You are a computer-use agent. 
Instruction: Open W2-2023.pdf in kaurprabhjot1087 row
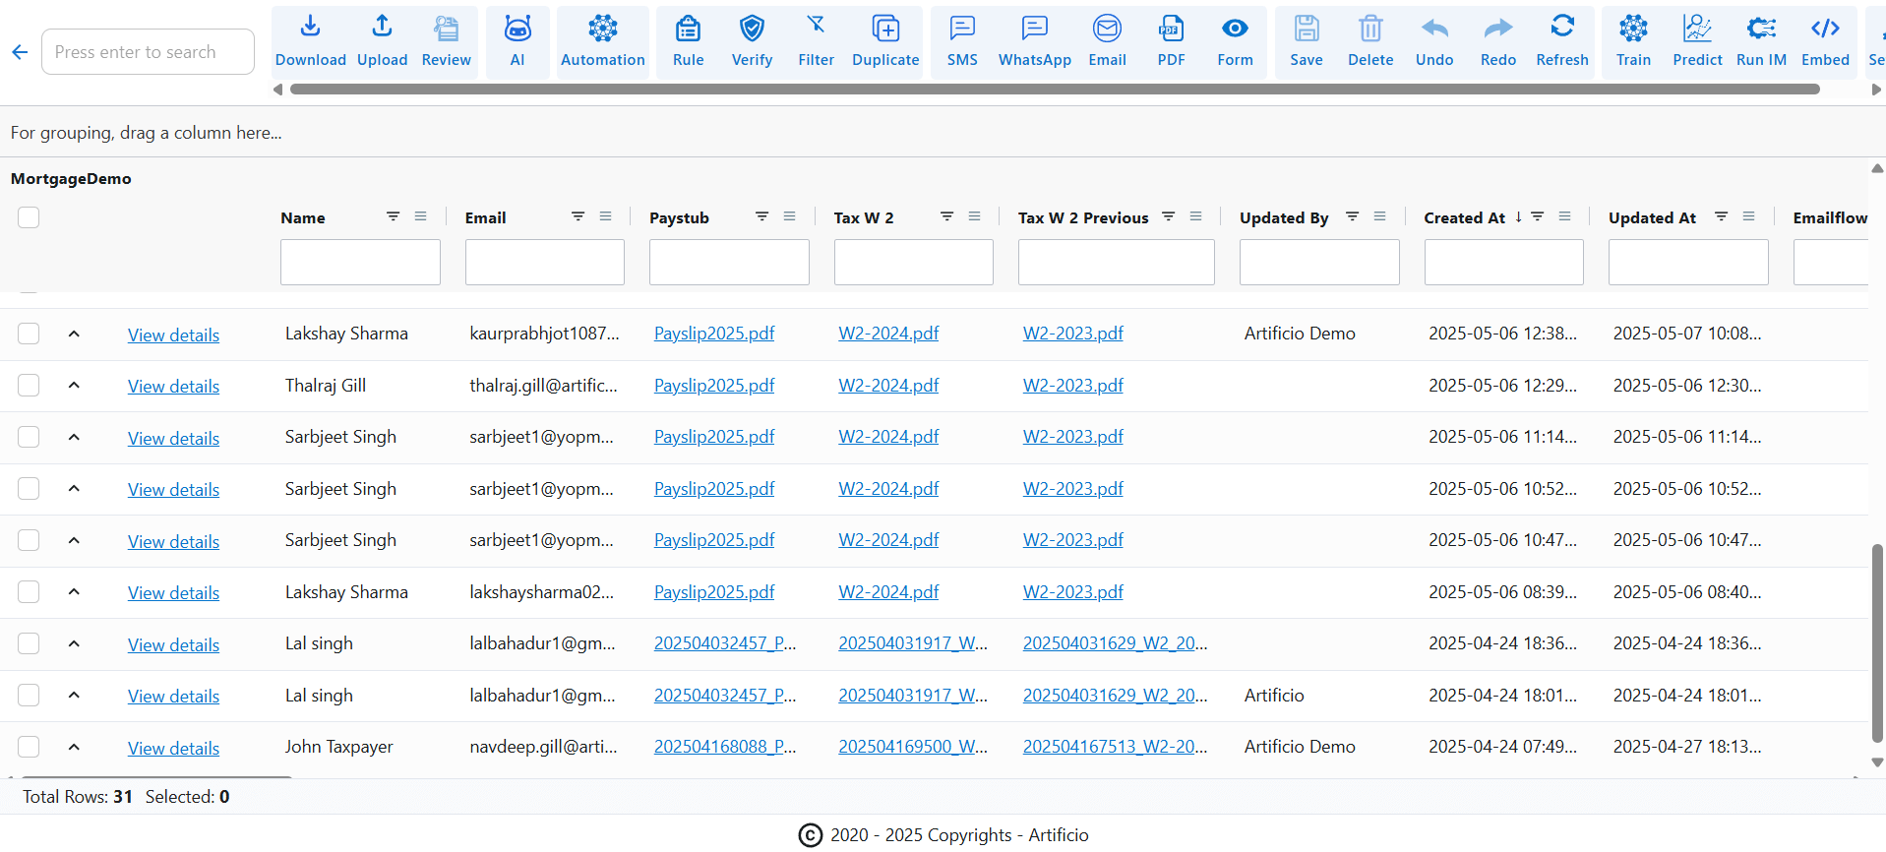[1072, 334]
